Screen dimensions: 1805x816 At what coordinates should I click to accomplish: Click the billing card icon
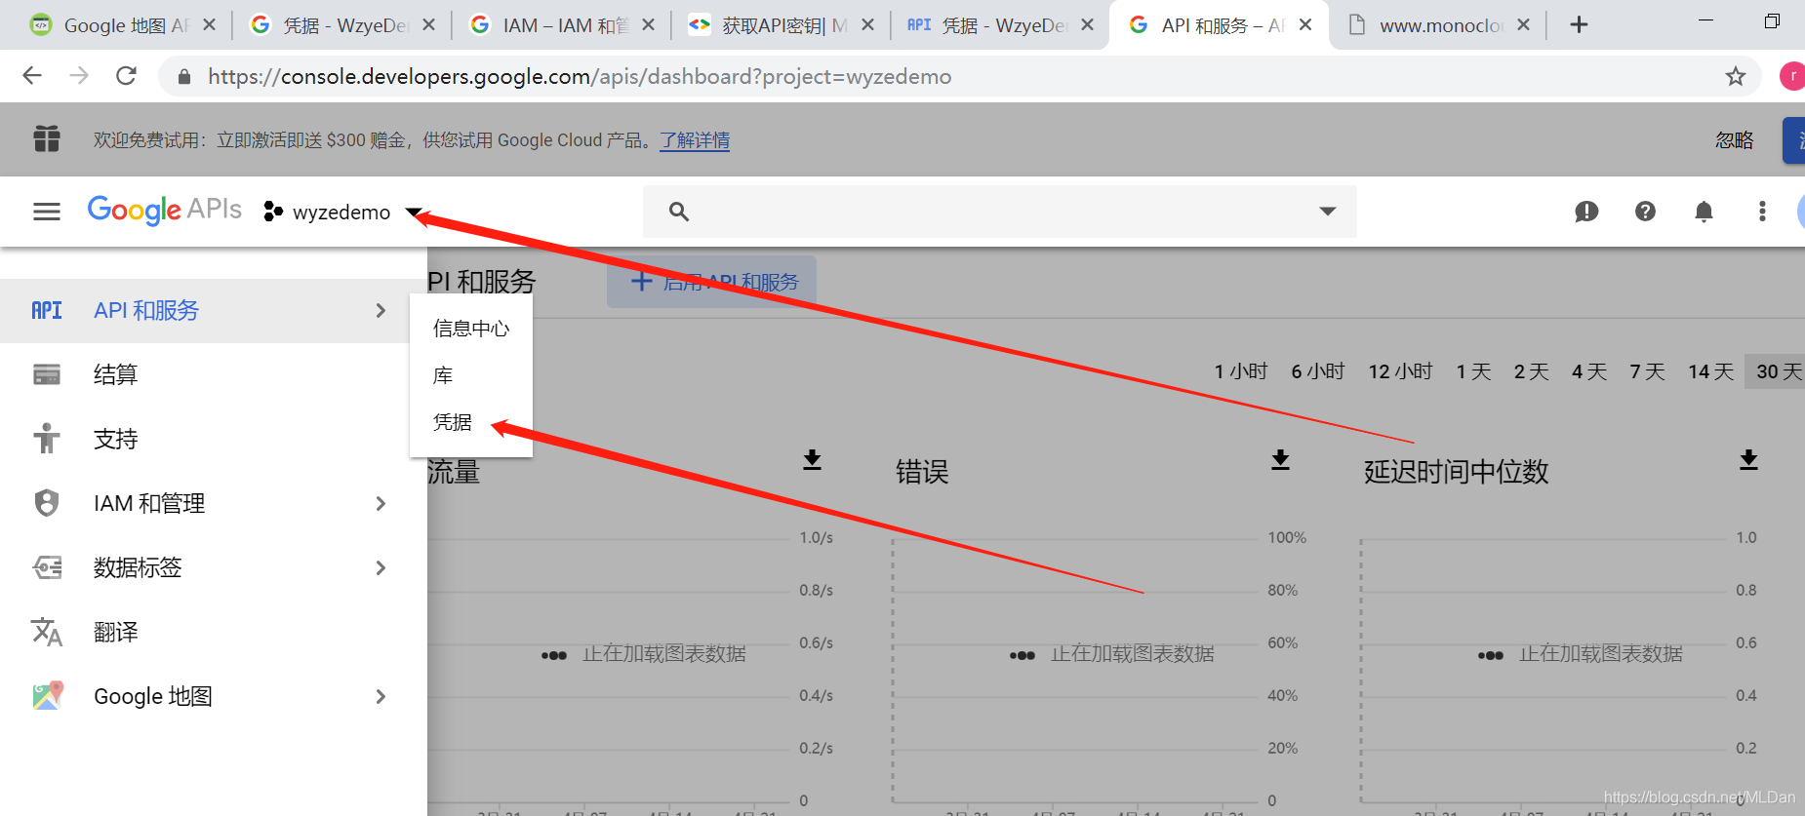pos(47,374)
